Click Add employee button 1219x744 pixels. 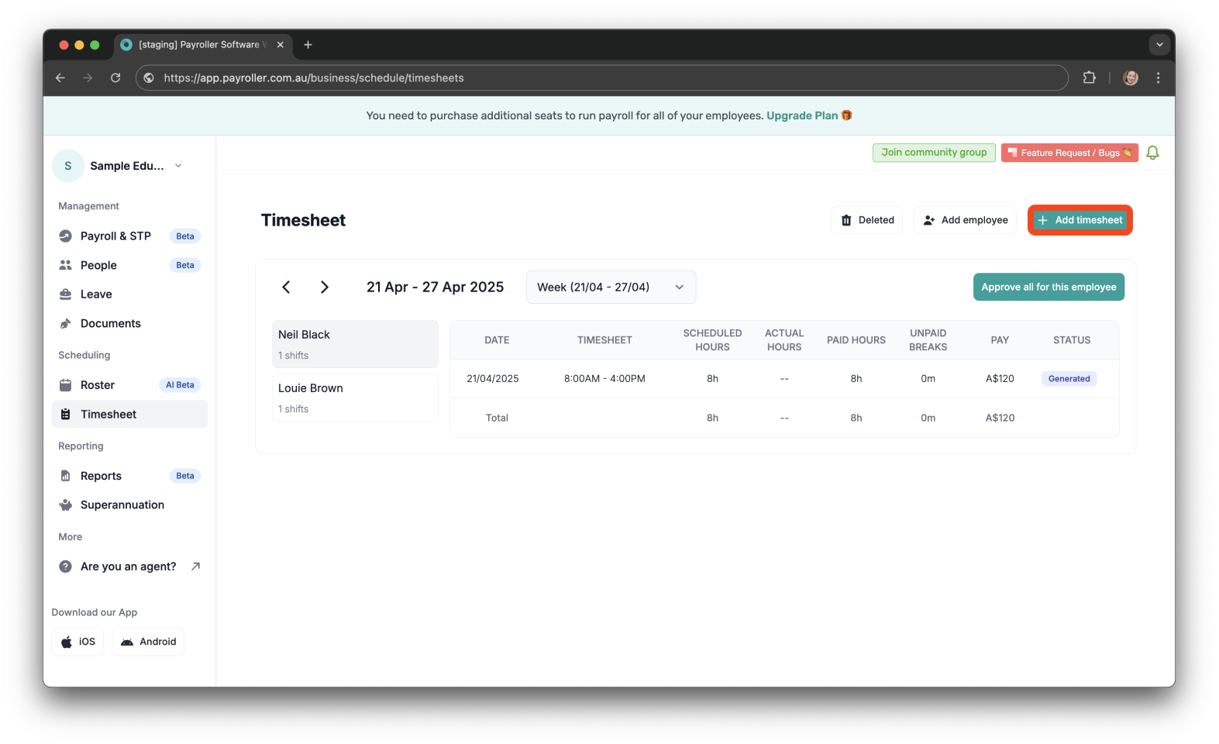[965, 220]
